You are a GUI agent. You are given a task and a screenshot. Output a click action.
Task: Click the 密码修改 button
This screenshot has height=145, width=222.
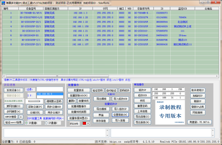[125, 90]
